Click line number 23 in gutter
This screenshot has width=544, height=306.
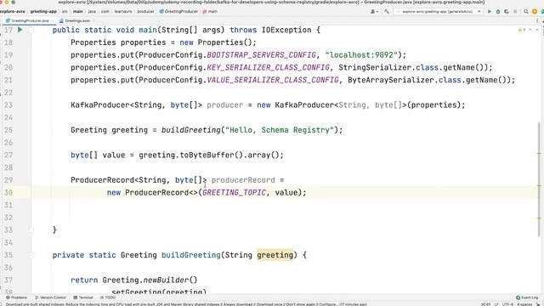(x=8, y=105)
